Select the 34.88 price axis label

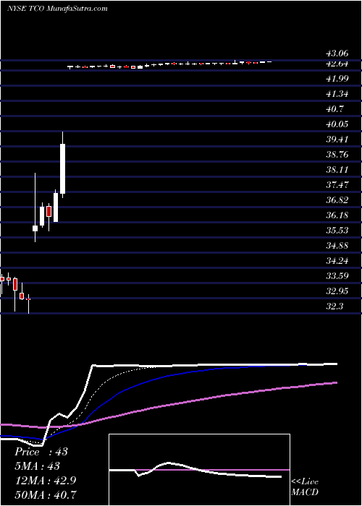click(337, 246)
